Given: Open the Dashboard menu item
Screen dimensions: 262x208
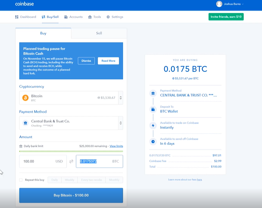Looking at the screenshot, I should [26, 17].
